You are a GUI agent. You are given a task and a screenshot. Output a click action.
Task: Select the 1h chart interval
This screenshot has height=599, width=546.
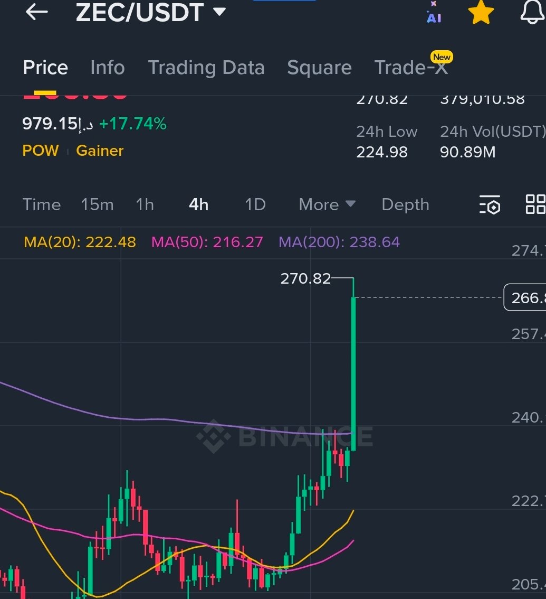145,205
